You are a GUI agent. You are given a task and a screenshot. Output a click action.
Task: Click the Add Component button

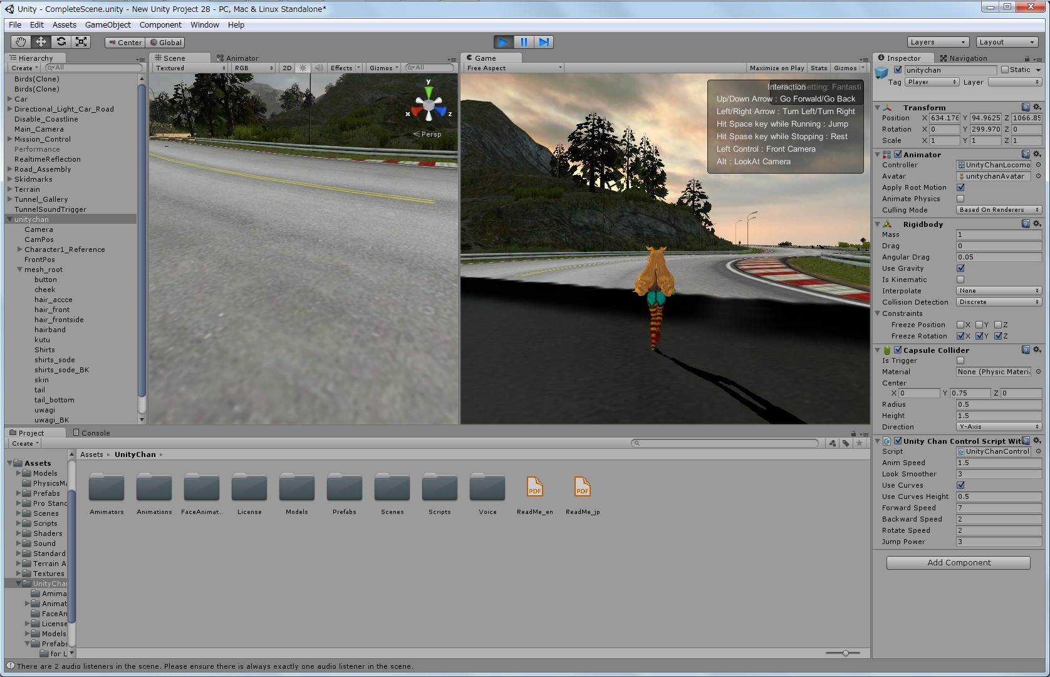(x=958, y=563)
